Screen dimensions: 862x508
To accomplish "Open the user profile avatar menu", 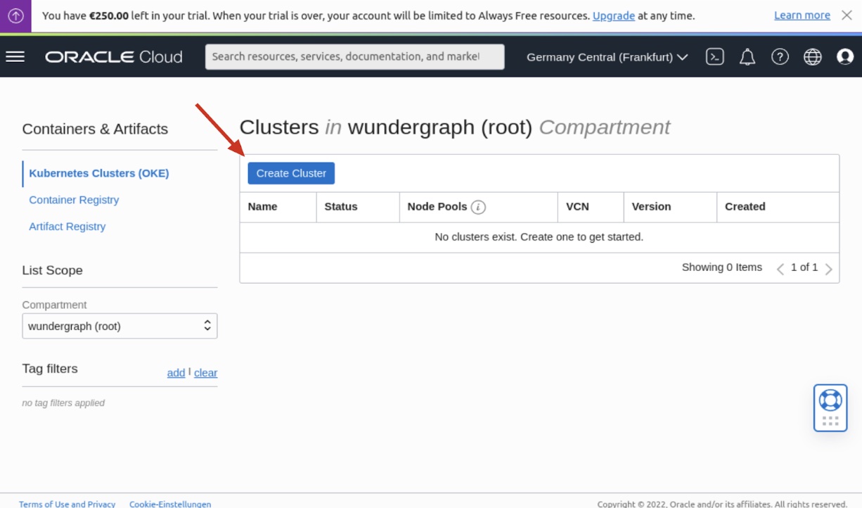I will point(845,57).
